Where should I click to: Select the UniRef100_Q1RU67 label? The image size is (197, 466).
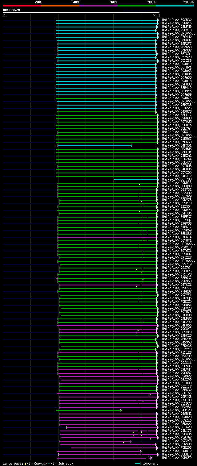pyautogui.click(x=177, y=139)
